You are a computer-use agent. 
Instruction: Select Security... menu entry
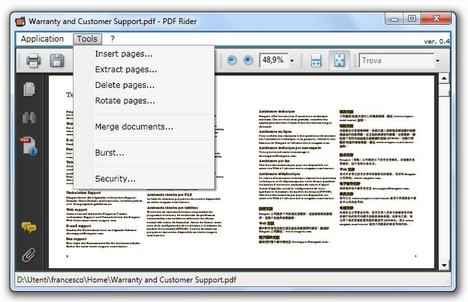point(144,178)
